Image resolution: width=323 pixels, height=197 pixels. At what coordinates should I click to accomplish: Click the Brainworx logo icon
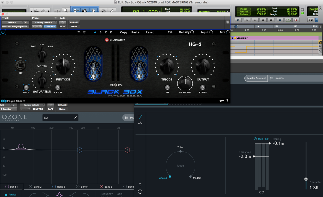pos(107,40)
